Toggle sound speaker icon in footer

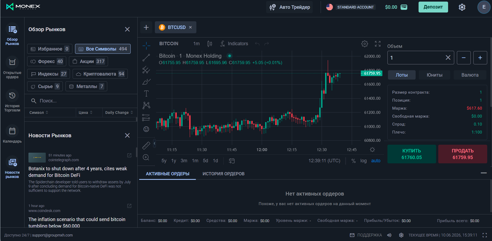[389, 235]
